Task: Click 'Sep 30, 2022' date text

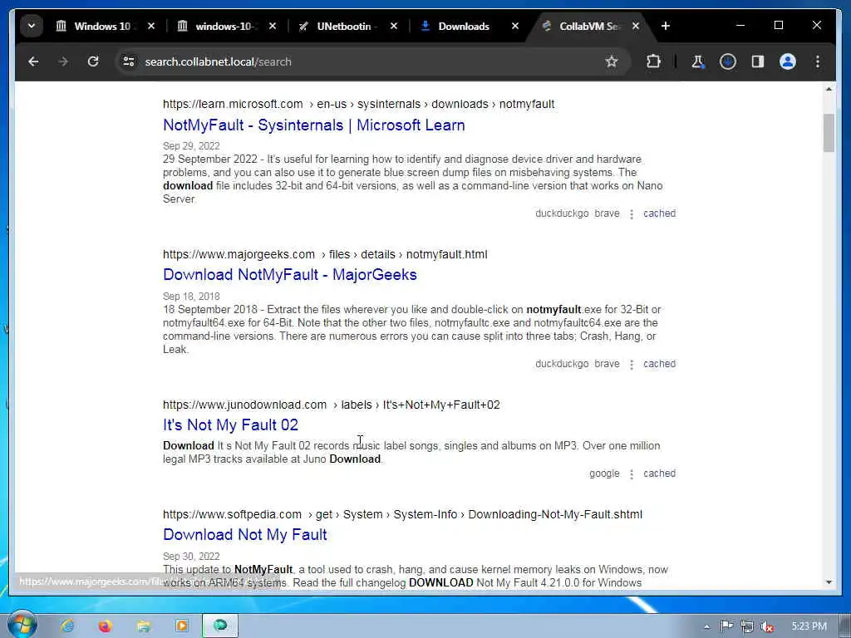Action: (x=191, y=557)
